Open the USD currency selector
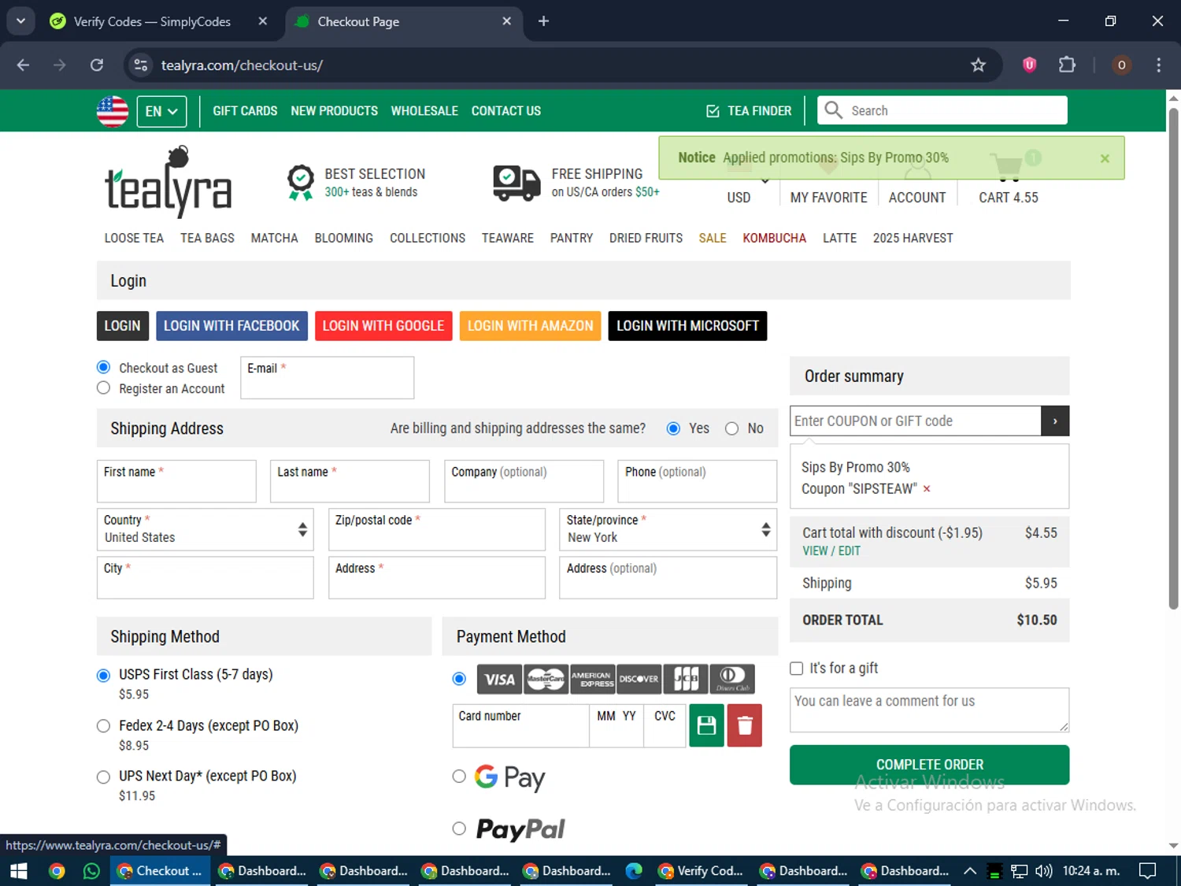1181x886 pixels. (739, 198)
